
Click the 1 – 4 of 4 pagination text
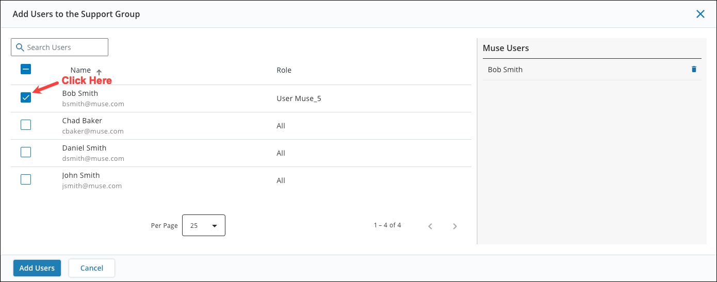(x=387, y=225)
